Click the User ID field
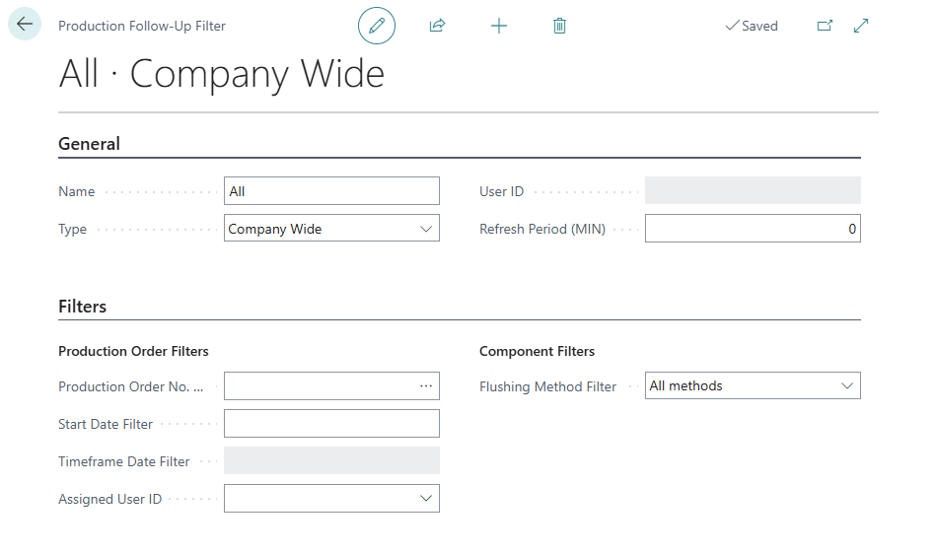936x554 pixels. pyautogui.click(x=752, y=191)
